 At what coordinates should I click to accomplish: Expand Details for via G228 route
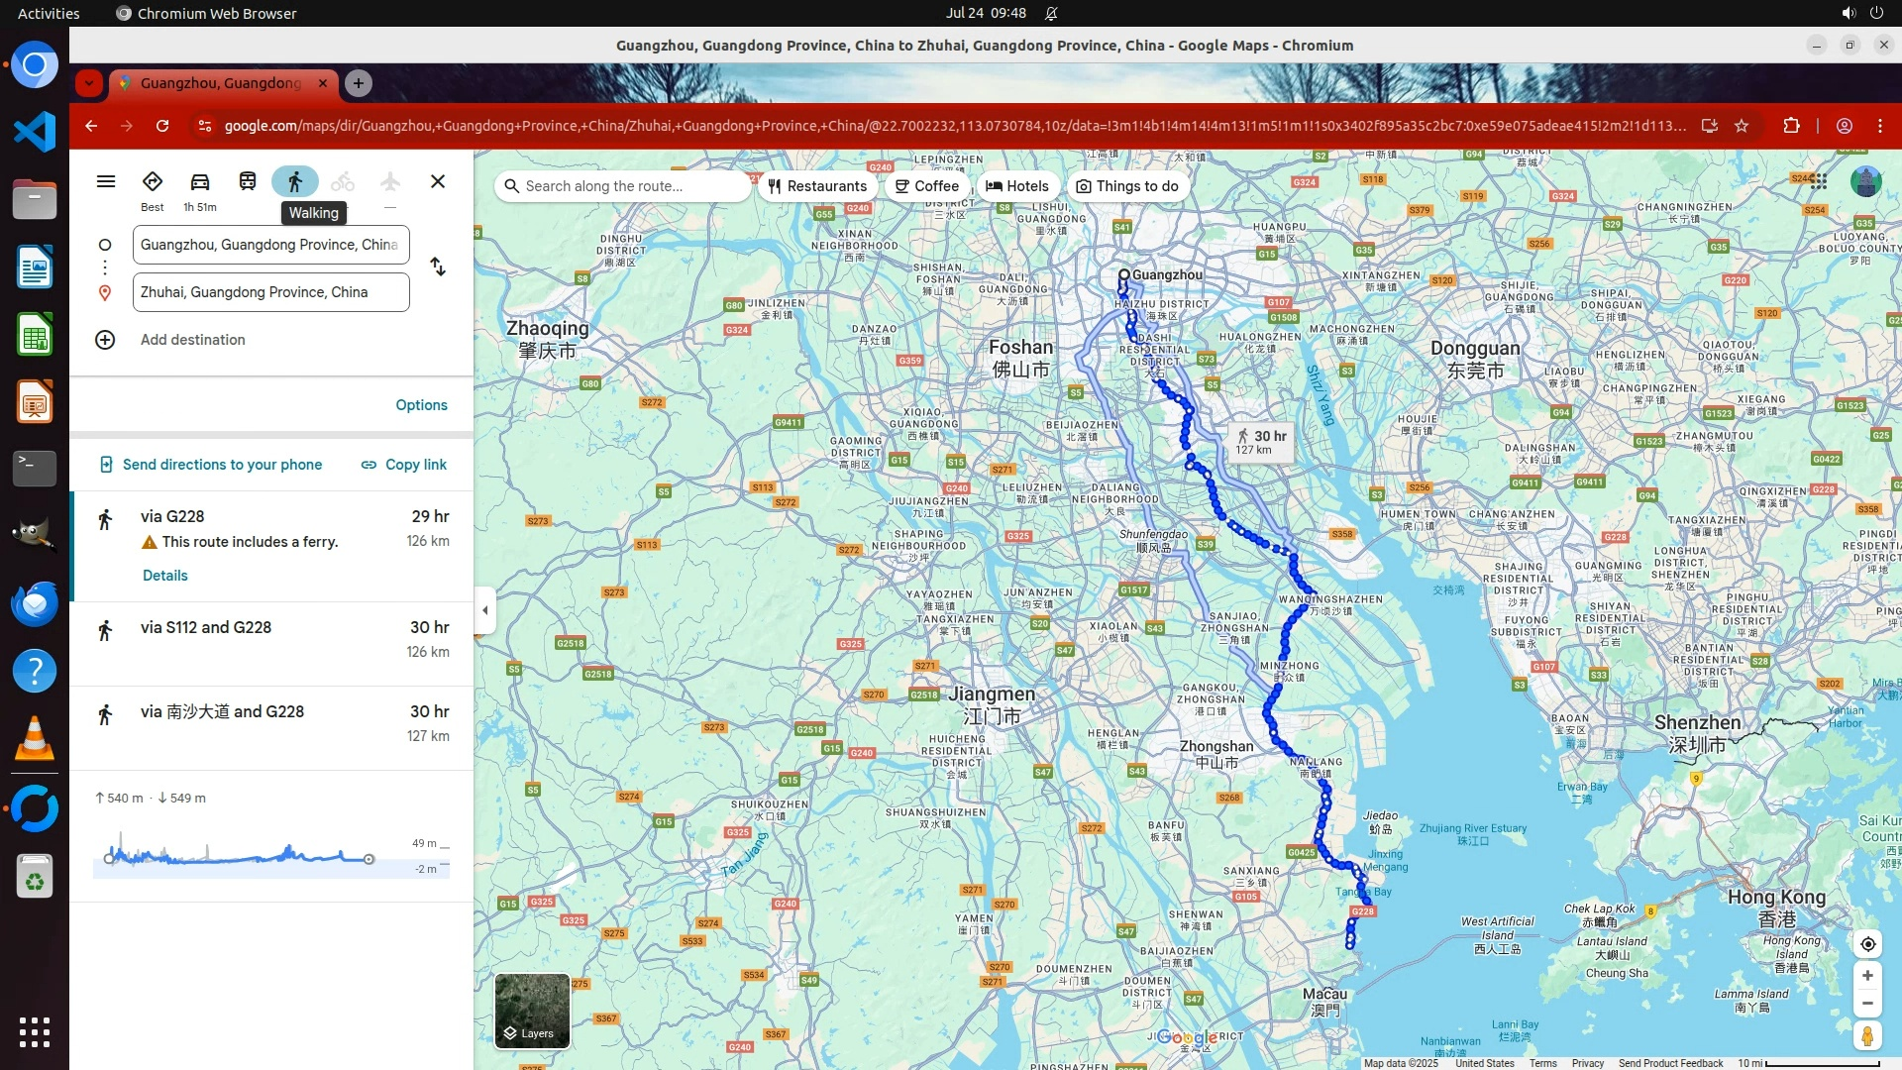tap(164, 576)
